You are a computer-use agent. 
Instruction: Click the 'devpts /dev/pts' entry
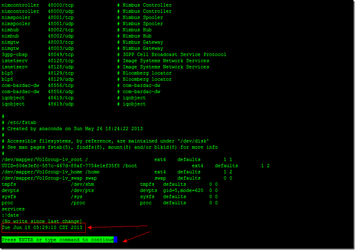click(x=110, y=190)
